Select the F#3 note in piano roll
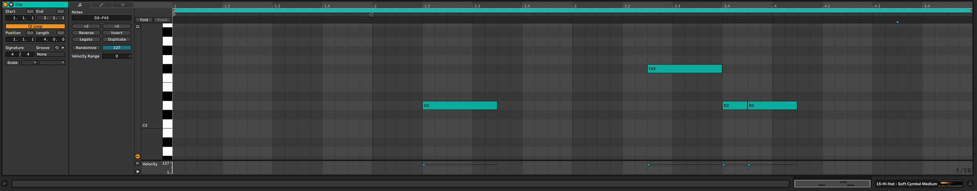The height and width of the screenshot is (191, 977). pos(684,69)
